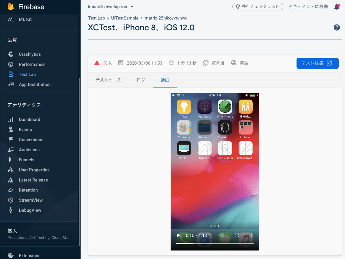
Task: Click the 英語 language label
Action: pyautogui.click(x=244, y=63)
